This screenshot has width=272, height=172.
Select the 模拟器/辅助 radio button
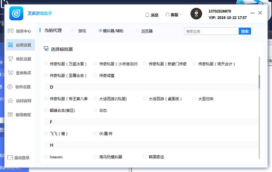[100, 31]
